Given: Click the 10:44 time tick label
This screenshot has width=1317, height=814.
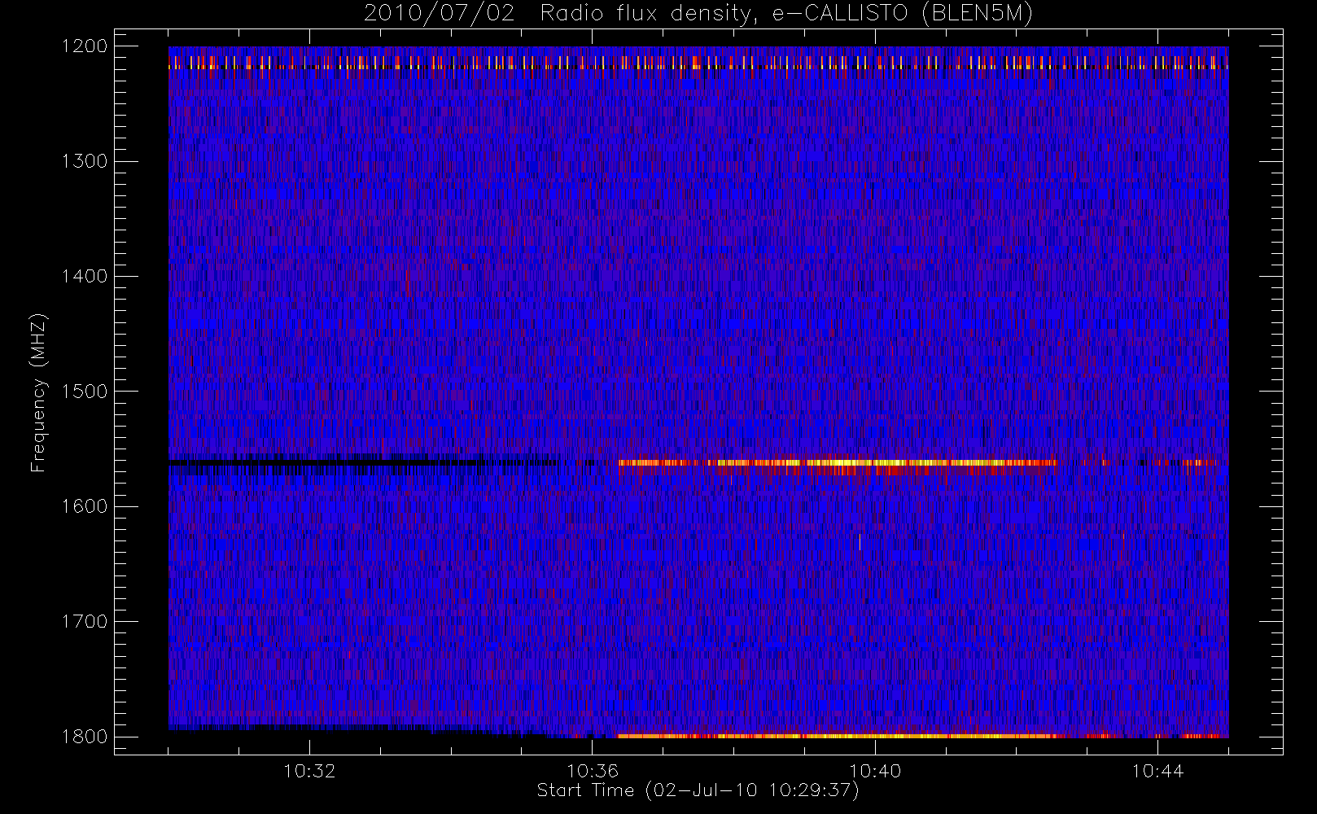Looking at the screenshot, I should point(1157,771).
